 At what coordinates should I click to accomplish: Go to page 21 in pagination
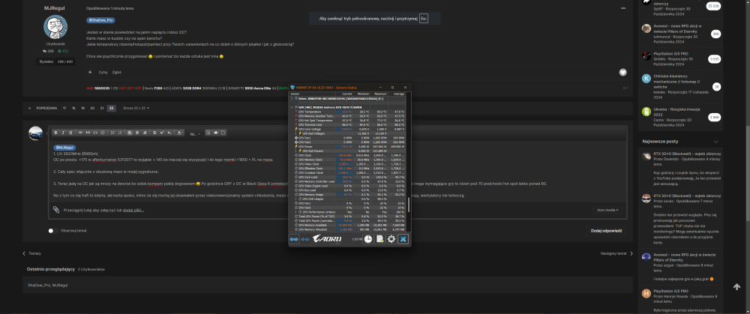click(x=102, y=109)
